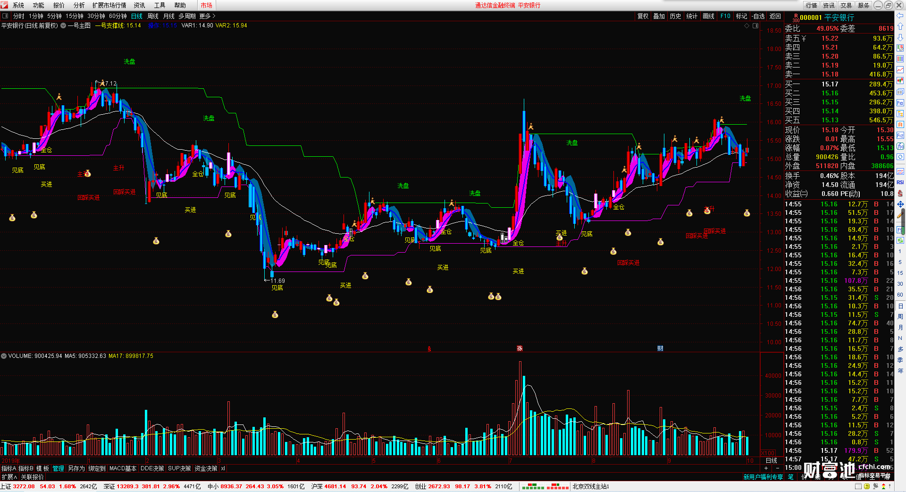Select the 30-minute period in the right sidebar
906x492 pixels.
point(900,284)
